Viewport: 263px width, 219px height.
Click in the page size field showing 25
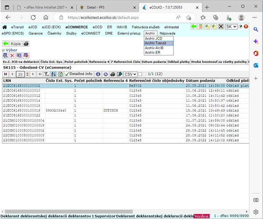click(x=20, y=74)
